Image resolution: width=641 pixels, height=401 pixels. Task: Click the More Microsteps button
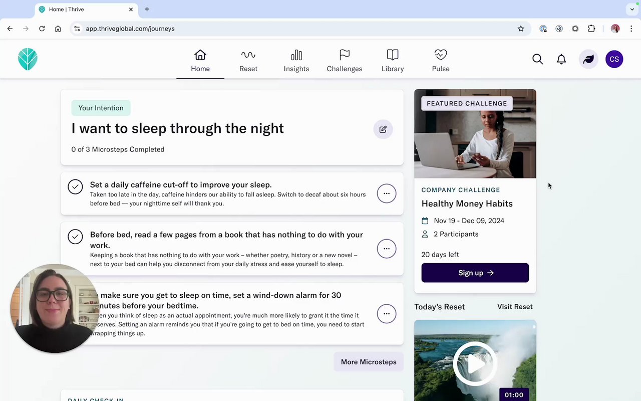pos(369,362)
